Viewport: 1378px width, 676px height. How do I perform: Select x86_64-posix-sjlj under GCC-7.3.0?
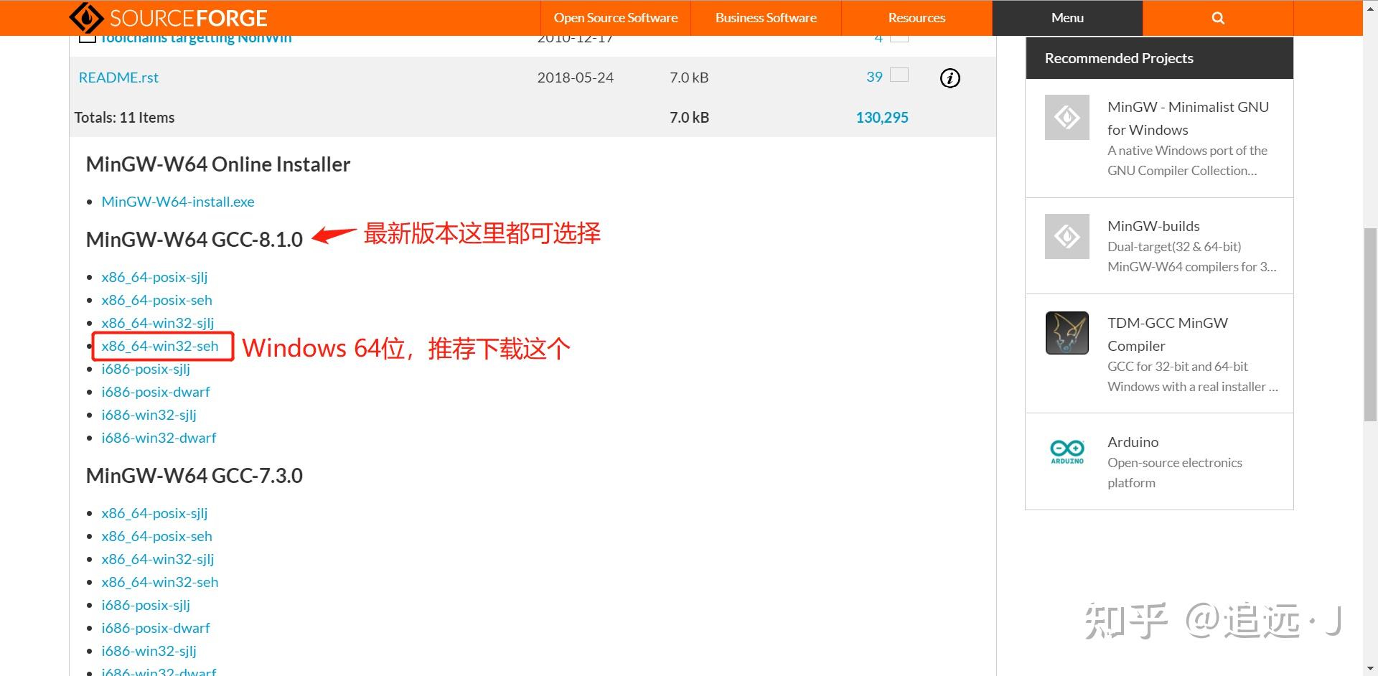[x=154, y=513]
